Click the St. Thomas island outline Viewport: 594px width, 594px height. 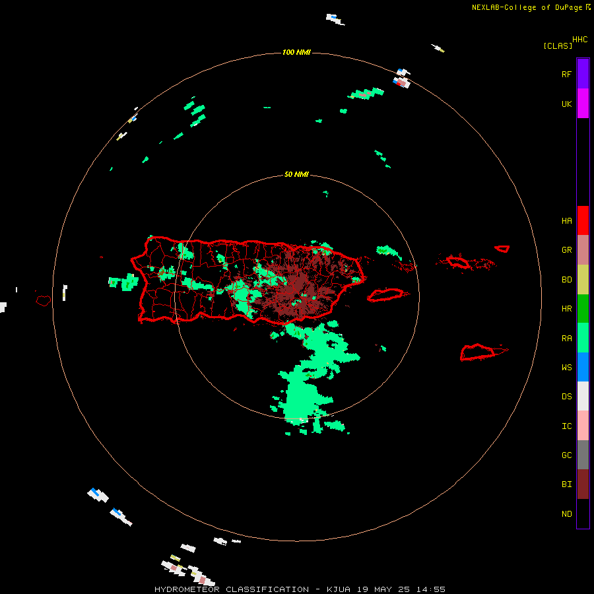tap(457, 262)
